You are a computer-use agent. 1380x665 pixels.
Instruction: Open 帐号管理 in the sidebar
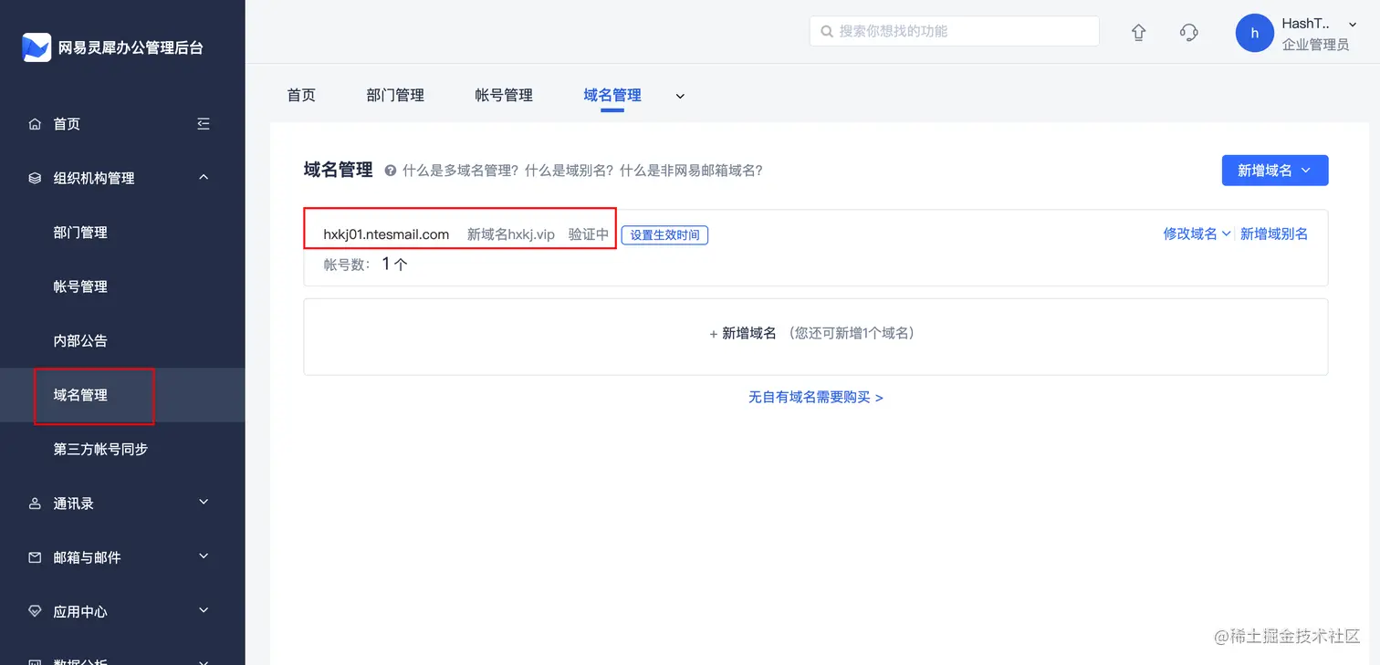pos(80,286)
